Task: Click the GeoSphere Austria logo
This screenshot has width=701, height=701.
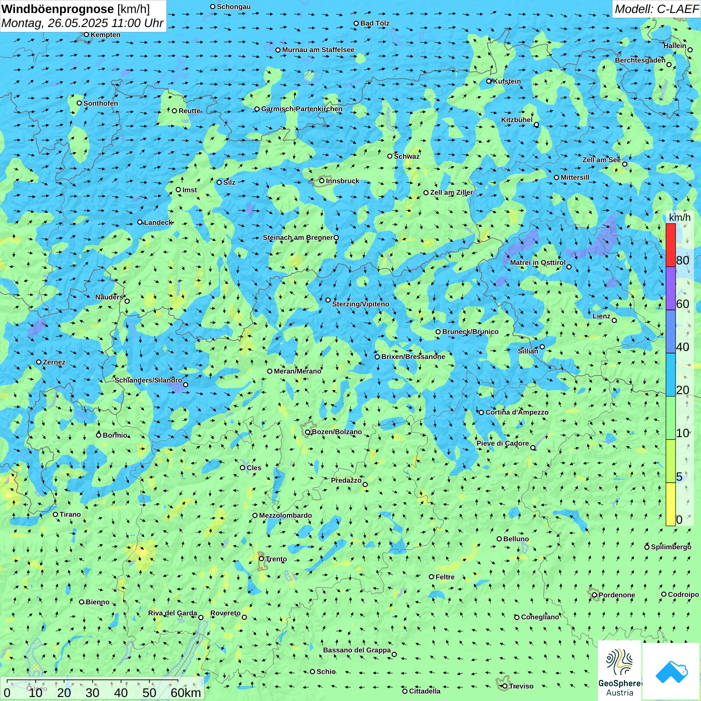Action: [619, 671]
